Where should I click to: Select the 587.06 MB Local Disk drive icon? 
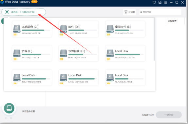pos(110,53)
